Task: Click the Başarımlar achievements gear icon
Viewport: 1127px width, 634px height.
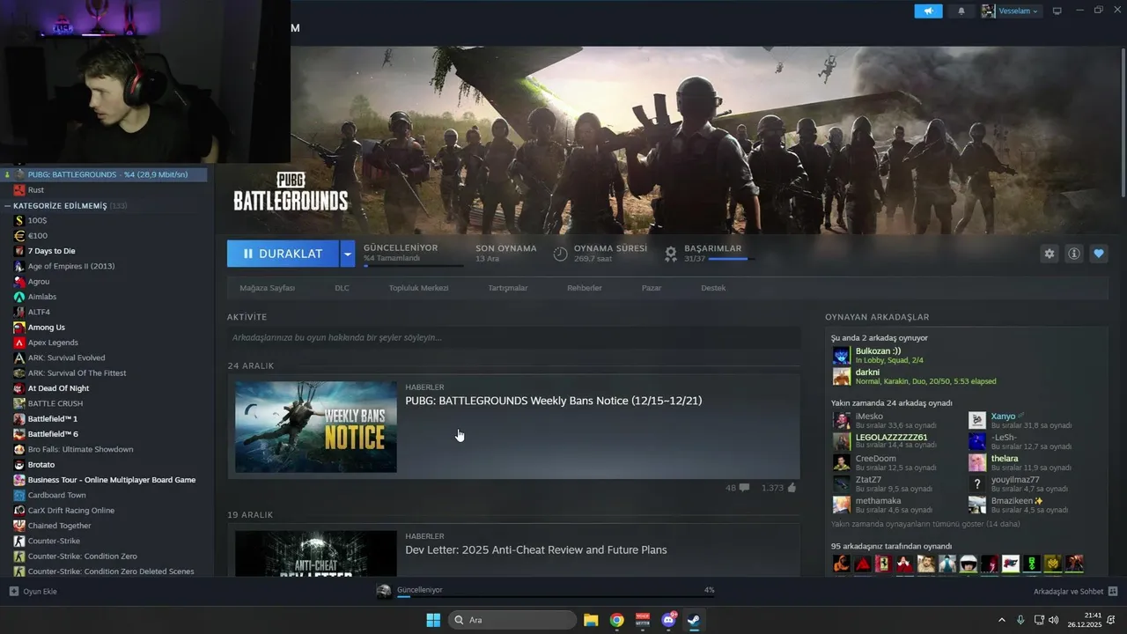Action: pyautogui.click(x=671, y=254)
